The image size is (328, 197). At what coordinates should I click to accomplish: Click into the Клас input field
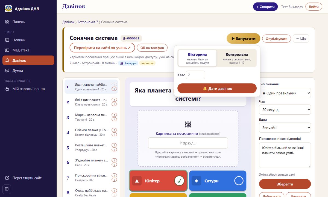coord(195,75)
